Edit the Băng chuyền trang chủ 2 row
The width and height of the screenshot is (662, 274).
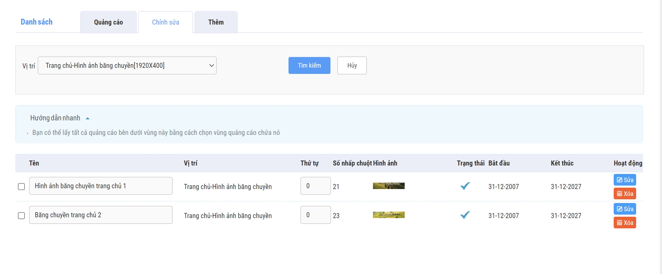tap(624, 209)
